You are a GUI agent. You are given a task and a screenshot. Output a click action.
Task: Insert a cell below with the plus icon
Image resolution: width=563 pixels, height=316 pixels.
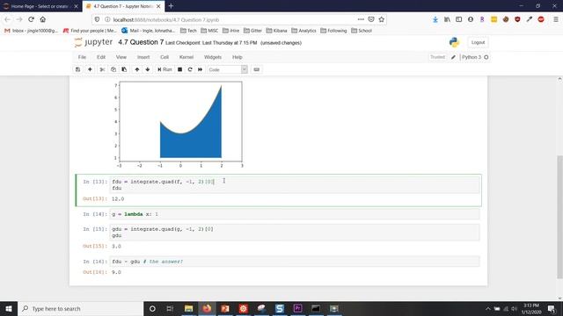point(90,69)
